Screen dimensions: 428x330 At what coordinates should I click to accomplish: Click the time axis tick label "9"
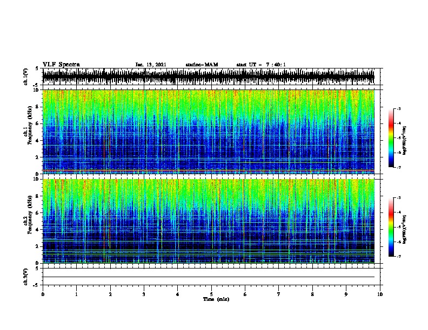point(346,294)
